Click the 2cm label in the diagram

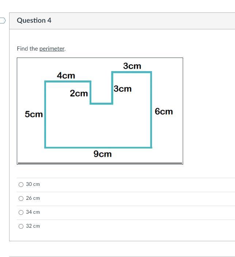79,93
